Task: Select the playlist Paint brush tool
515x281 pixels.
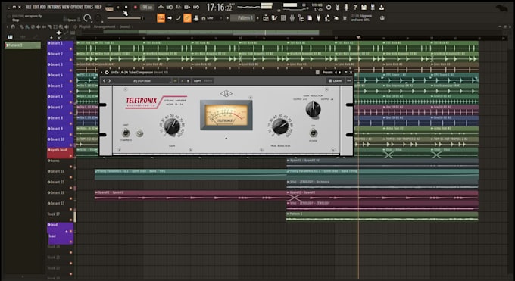Action: [x=27, y=27]
